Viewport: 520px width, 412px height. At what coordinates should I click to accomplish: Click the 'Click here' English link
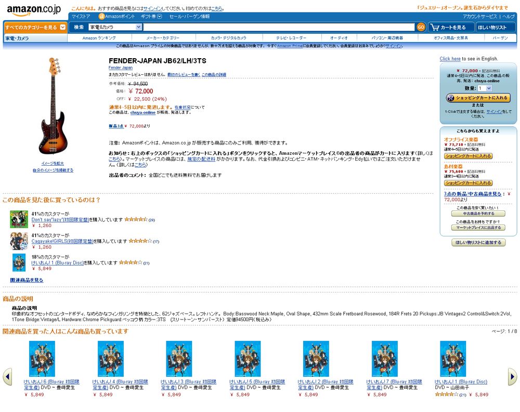[x=450, y=59]
